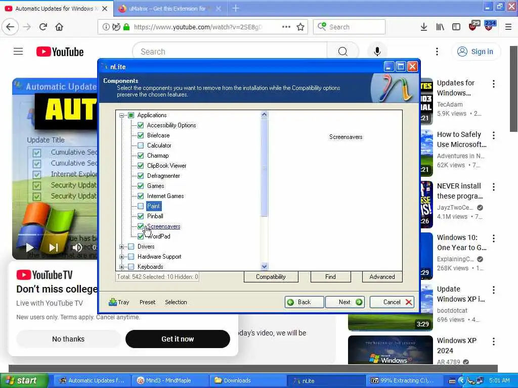The height and width of the screenshot is (388, 518).
Task: Select the nLite taskbar button
Action: [325, 380]
